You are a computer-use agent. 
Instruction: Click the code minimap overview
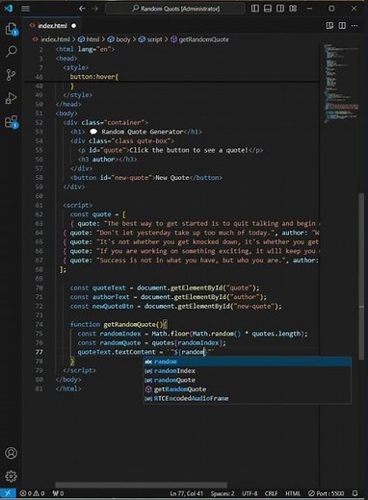(340, 84)
